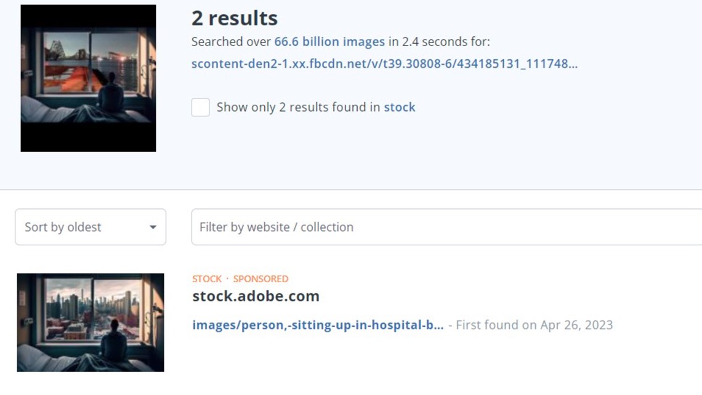Click the orange STOCK tag

point(207,279)
